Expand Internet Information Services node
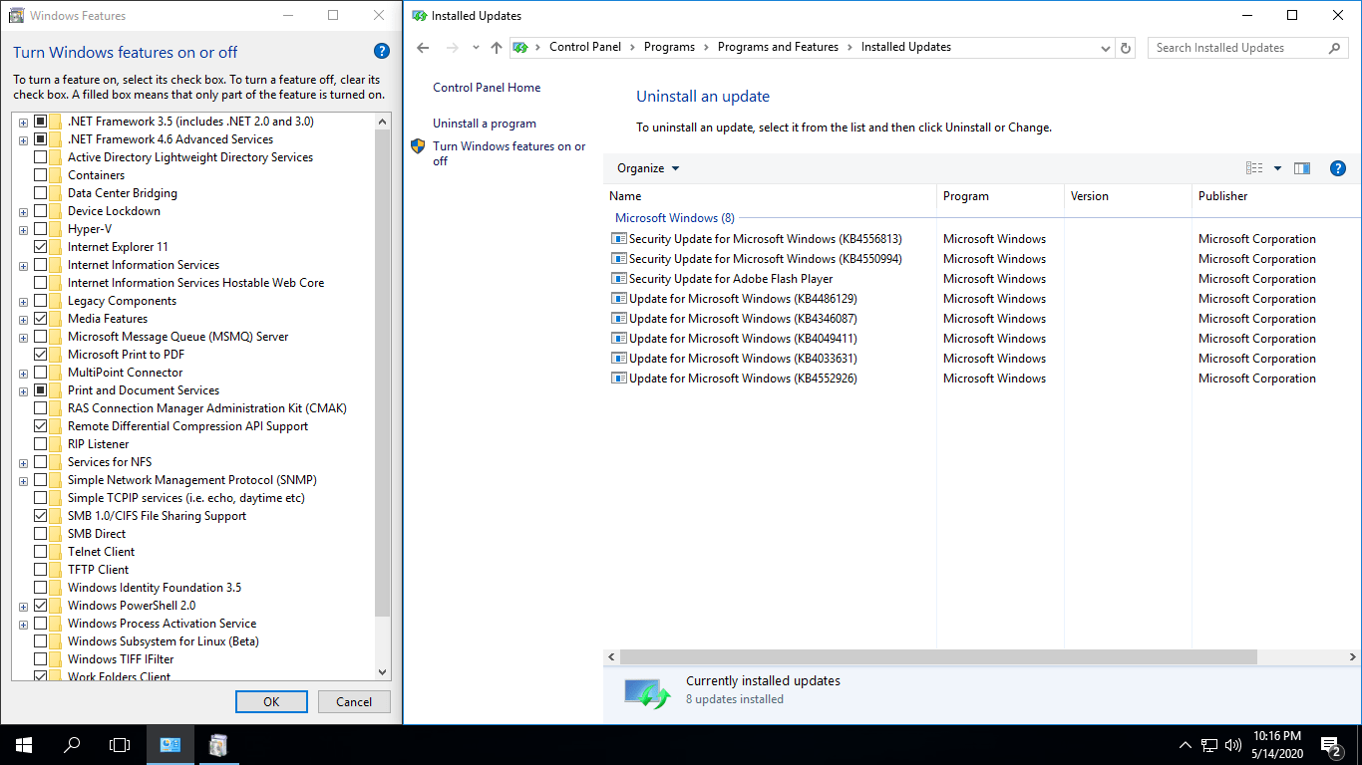This screenshot has height=765, width=1362. [x=23, y=265]
